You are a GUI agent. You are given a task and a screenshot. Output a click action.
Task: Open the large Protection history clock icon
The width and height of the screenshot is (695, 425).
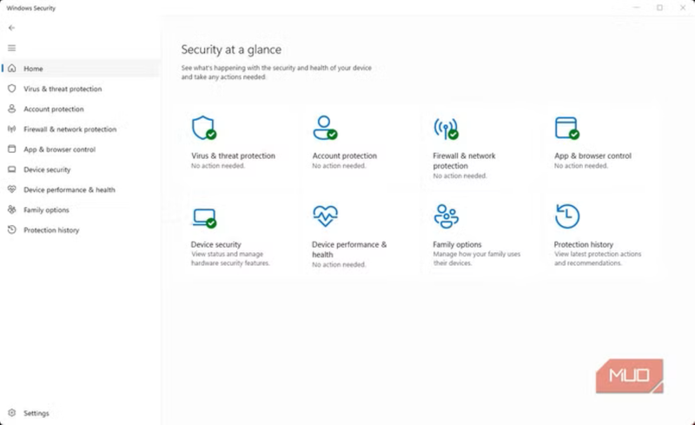tap(567, 216)
